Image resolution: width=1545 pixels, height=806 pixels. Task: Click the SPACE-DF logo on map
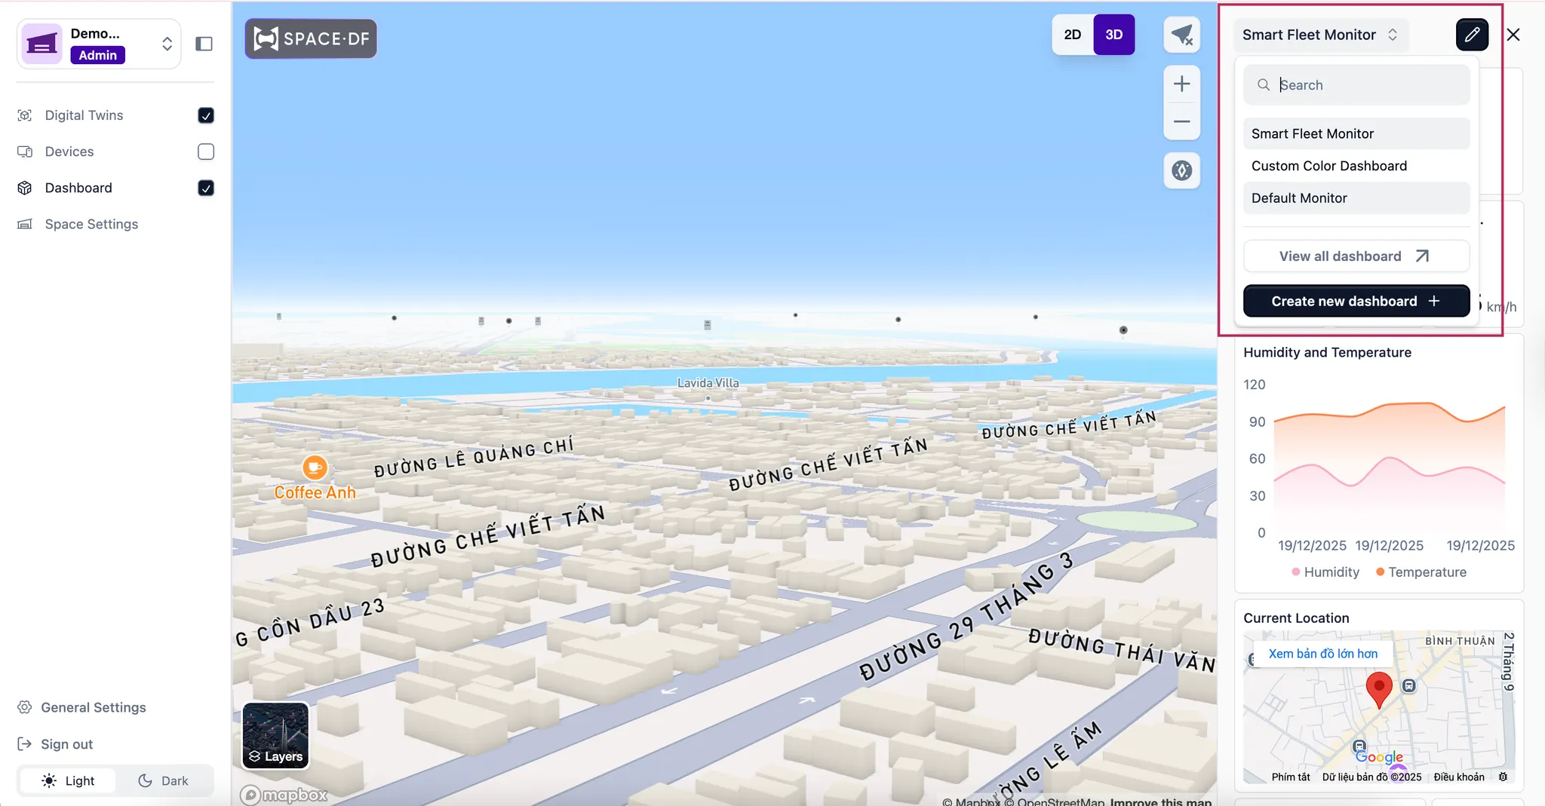(x=311, y=38)
